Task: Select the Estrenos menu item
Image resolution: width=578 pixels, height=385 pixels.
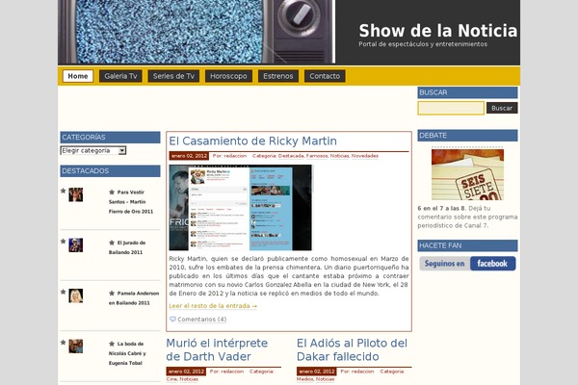Action: point(278,76)
